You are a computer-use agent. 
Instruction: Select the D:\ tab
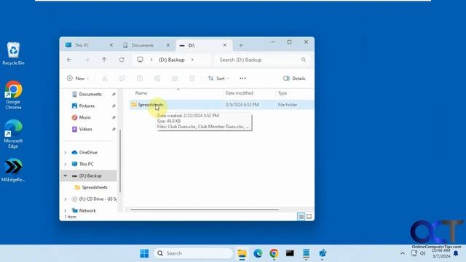click(x=191, y=45)
